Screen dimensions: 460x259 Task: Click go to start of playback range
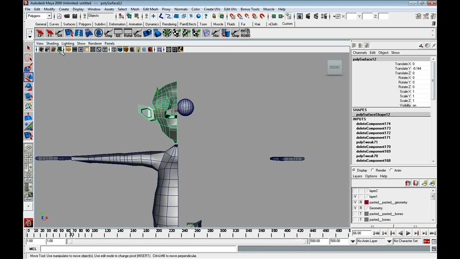point(376,233)
